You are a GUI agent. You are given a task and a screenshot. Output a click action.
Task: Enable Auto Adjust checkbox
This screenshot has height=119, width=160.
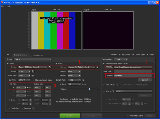coord(104,85)
